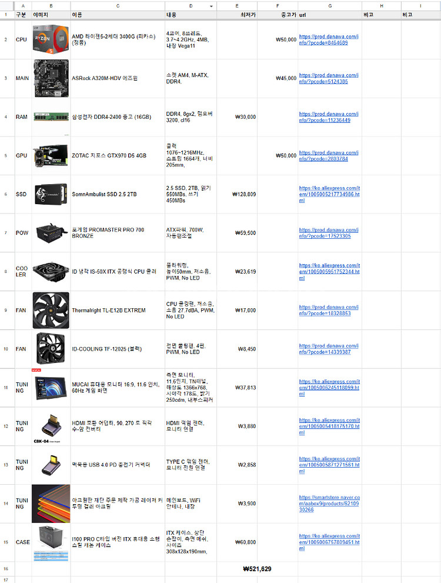Click the ₩8,450 fan price cell
Image resolution: width=441 pixels, height=583 pixels.
click(237, 349)
